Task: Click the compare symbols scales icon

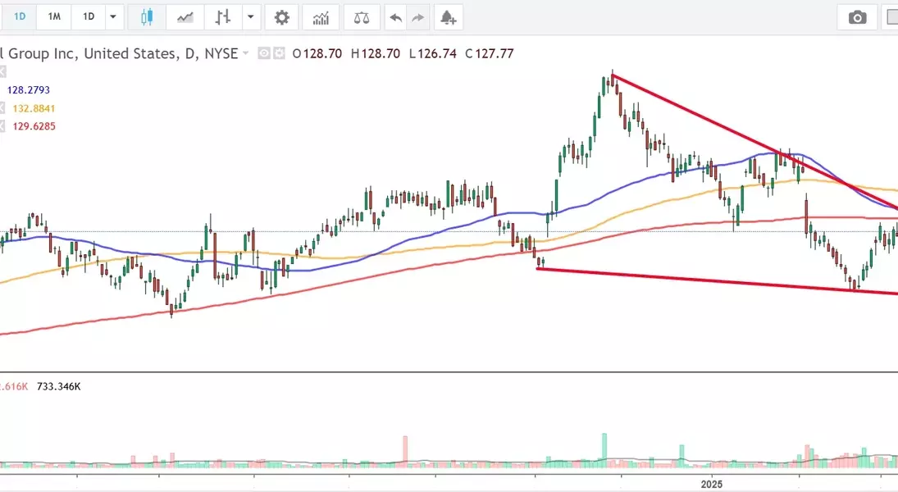Action: tap(362, 17)
